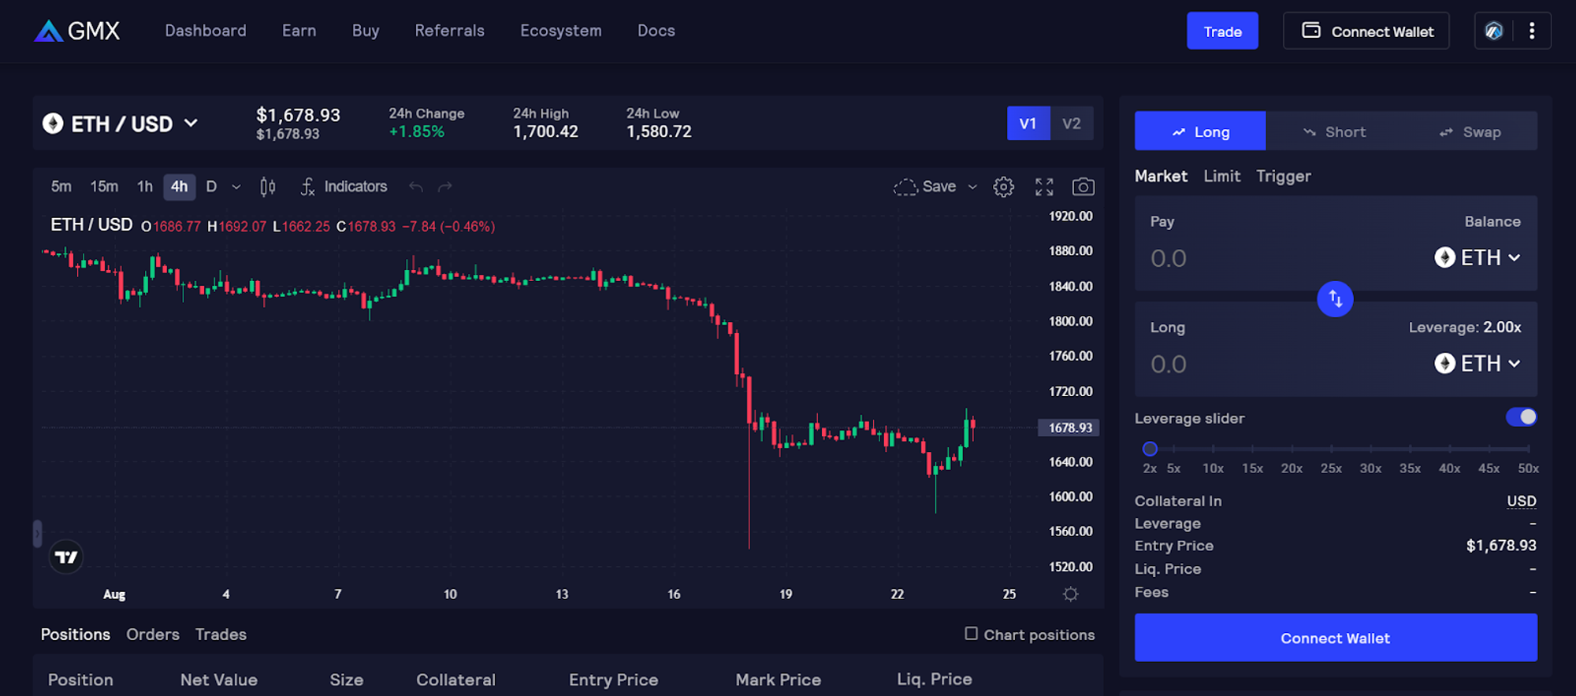The height and width of the screenshot is (696, 1576).
Task: Expand the chart Save dropdown arrow
Action: 972,187
